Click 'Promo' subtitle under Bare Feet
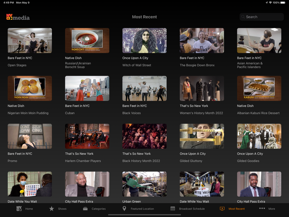Screen dimensions: 289x217 tap(12, 161)
